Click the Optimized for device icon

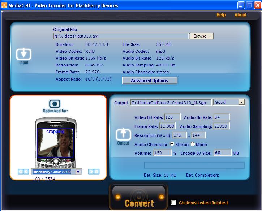click(55, 104)
